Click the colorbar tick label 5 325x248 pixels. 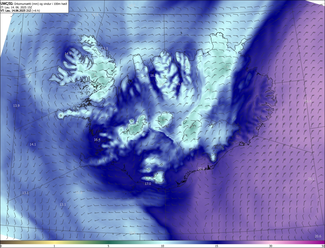click(x=108, y=246)
